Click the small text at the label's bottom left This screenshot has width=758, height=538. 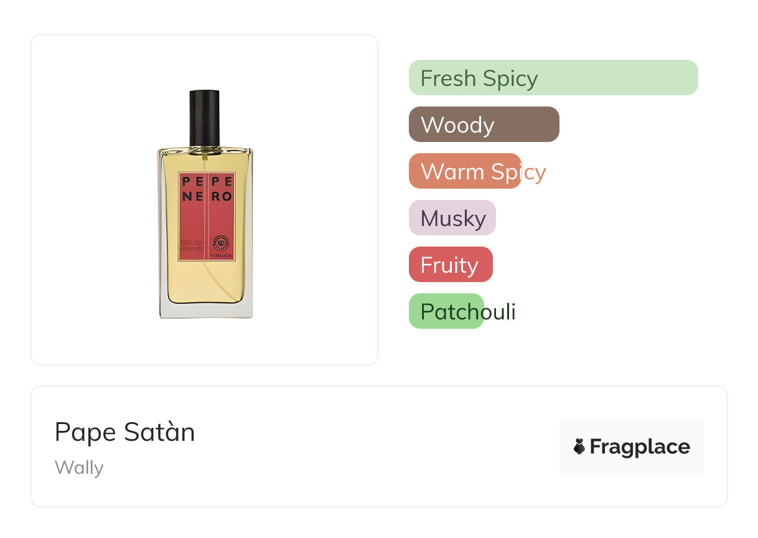click(192, 247)
